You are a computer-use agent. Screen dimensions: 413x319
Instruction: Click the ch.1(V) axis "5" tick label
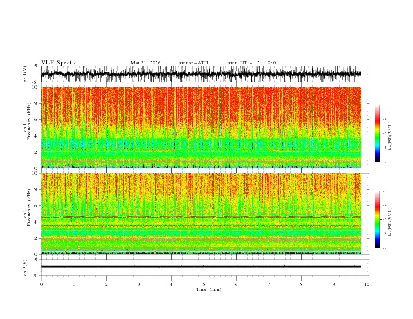36,66
